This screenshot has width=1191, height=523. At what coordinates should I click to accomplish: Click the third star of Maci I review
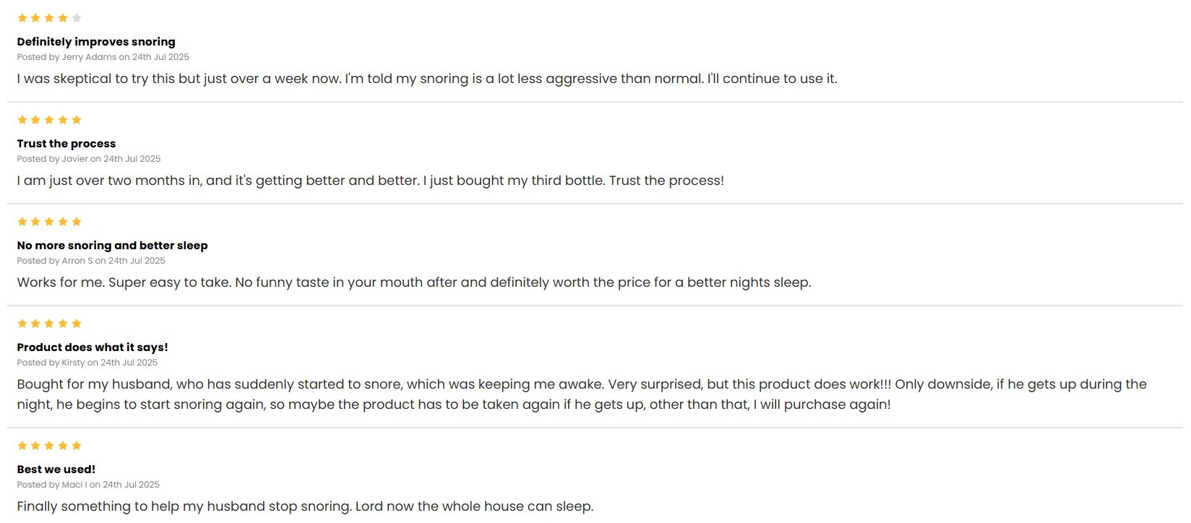click(49, 446)
